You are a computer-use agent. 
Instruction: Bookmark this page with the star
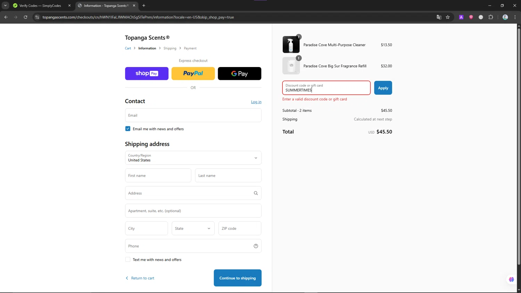click(448, 17)
